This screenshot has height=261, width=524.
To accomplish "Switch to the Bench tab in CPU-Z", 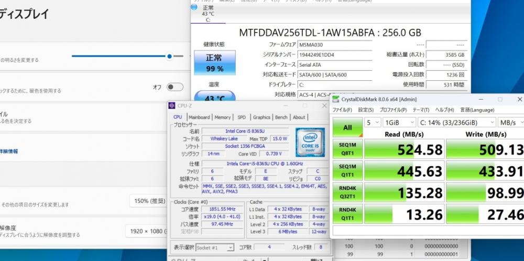I will pos(281,117).
